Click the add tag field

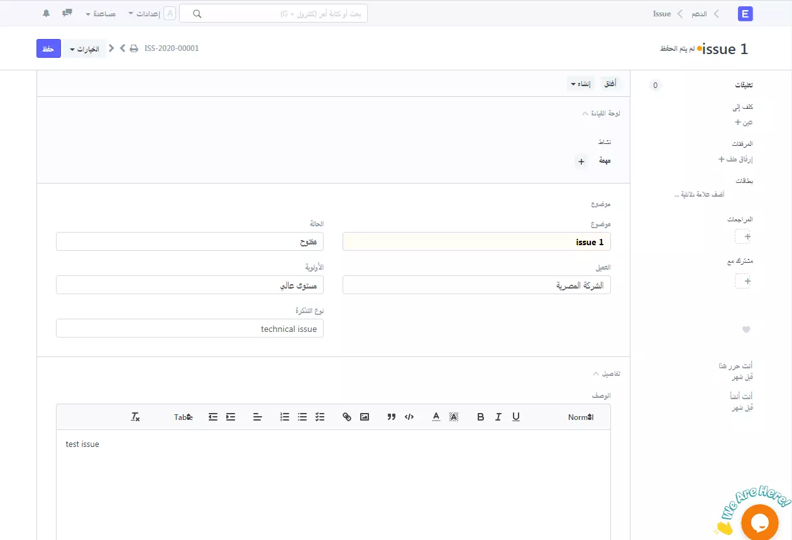pos(698,195)
